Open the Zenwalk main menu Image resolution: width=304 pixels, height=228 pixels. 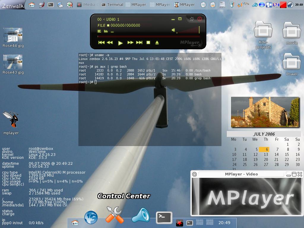[x=13, y=5]
